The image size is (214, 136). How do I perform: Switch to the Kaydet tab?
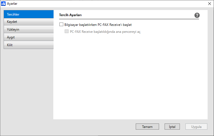coord(28,22)
